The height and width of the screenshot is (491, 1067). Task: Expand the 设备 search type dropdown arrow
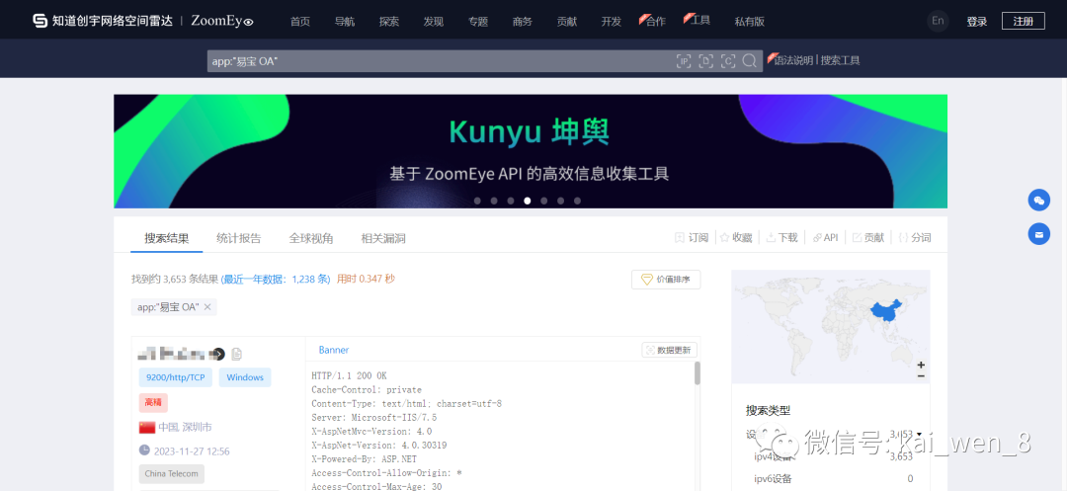(x=920, y=434)
